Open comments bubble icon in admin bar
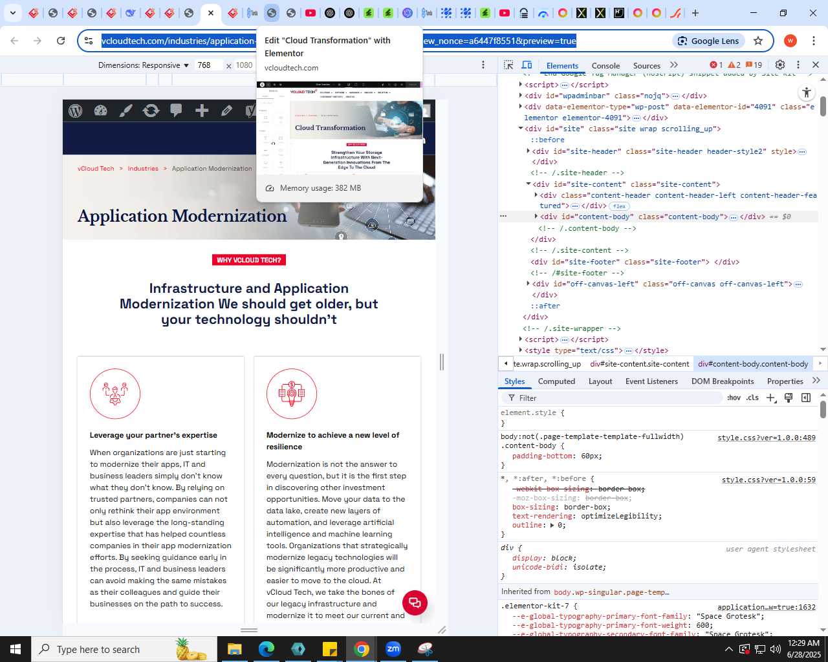 [176, 111]
